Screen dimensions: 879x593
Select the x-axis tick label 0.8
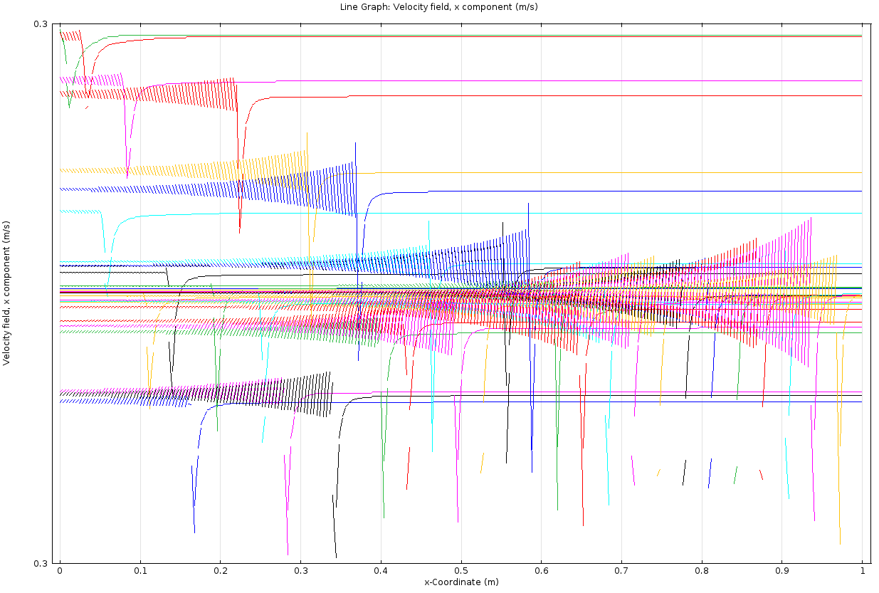point(702,571)
